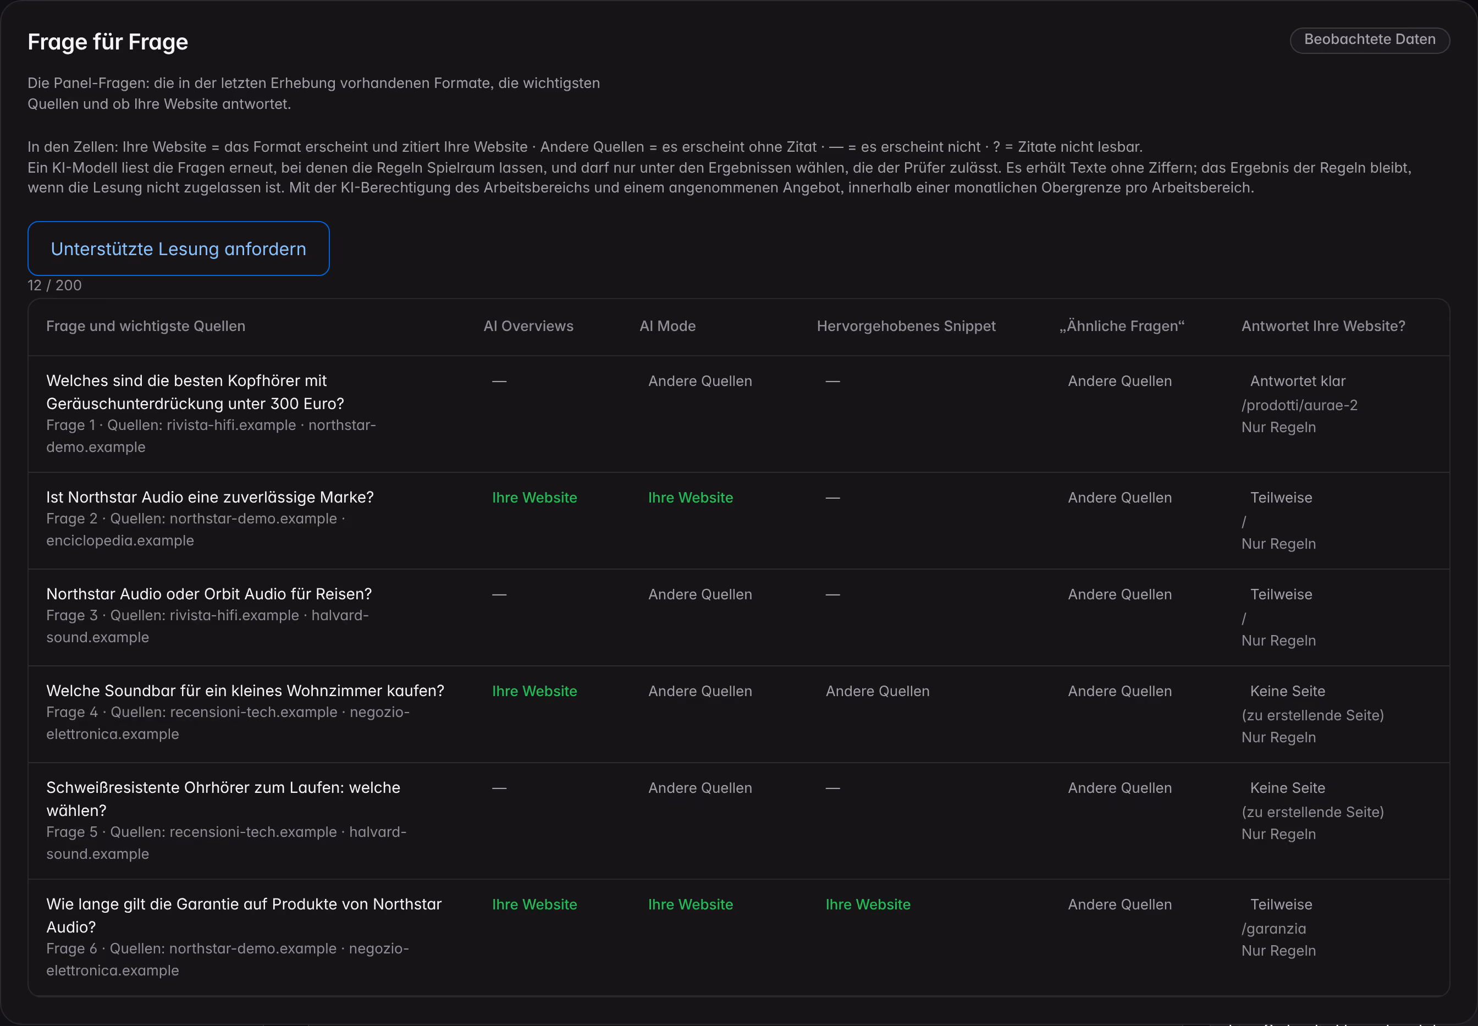
Task: Click Ihre Website under Hervorgehobenes Snippet for Frage 6
Action: 868,904
